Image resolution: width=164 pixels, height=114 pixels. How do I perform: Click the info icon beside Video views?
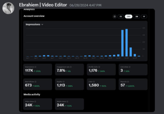35,102
